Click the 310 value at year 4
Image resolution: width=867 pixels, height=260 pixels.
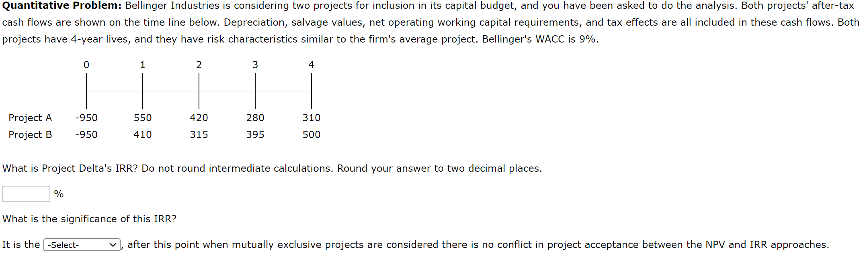pos(312,118)
